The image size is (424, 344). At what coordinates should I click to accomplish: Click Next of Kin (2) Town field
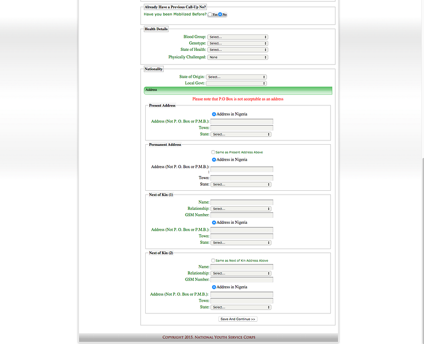(x=242, y=301)
